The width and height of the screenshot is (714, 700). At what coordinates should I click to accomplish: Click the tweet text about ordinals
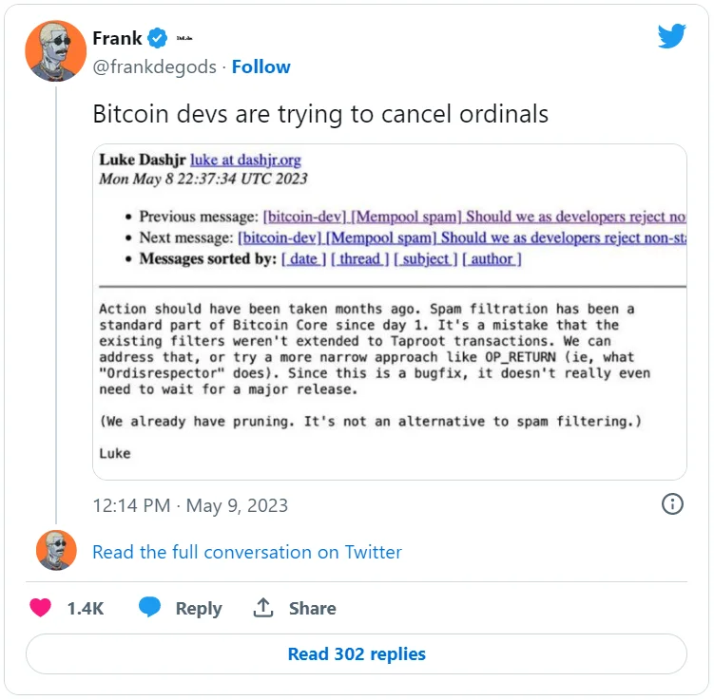320,114
